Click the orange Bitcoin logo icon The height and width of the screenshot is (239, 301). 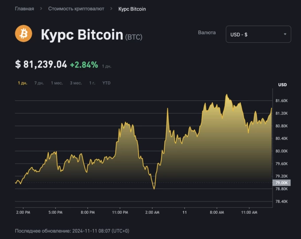coord(23,34)
